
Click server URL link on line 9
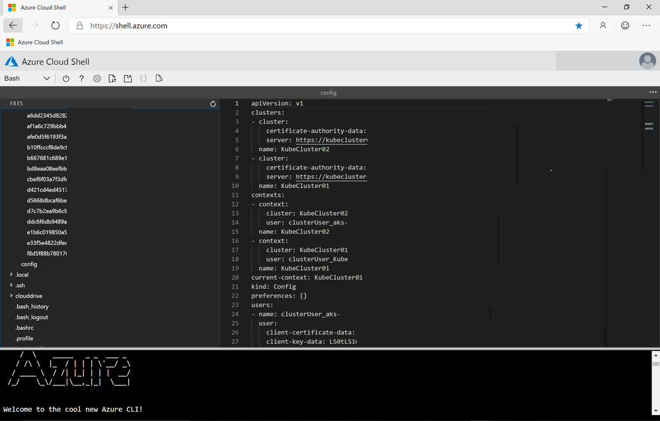pos(331,177)
